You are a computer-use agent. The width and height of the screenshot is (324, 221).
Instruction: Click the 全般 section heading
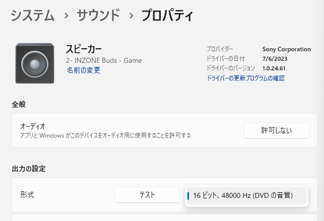pos(19,104)
